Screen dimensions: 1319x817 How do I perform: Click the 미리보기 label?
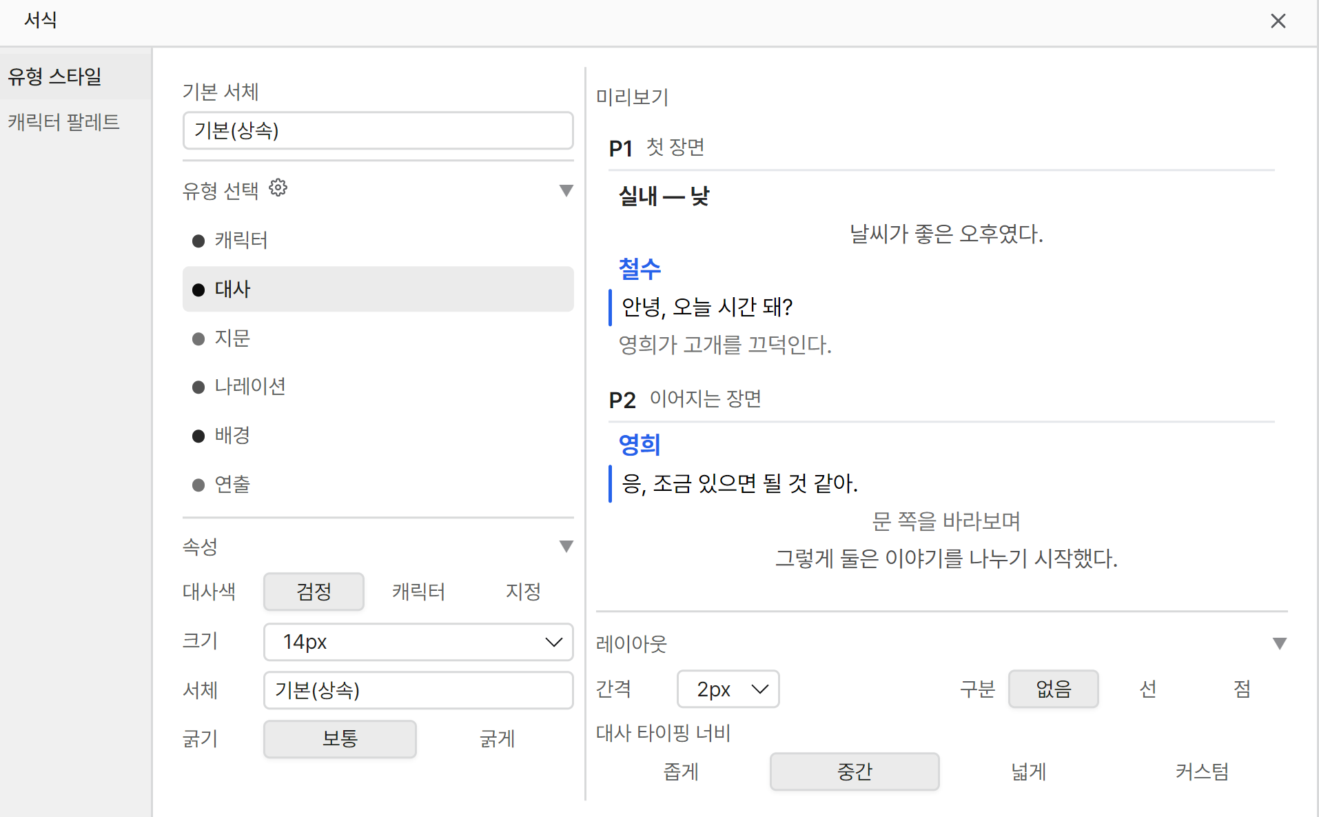tap(633, 97)
